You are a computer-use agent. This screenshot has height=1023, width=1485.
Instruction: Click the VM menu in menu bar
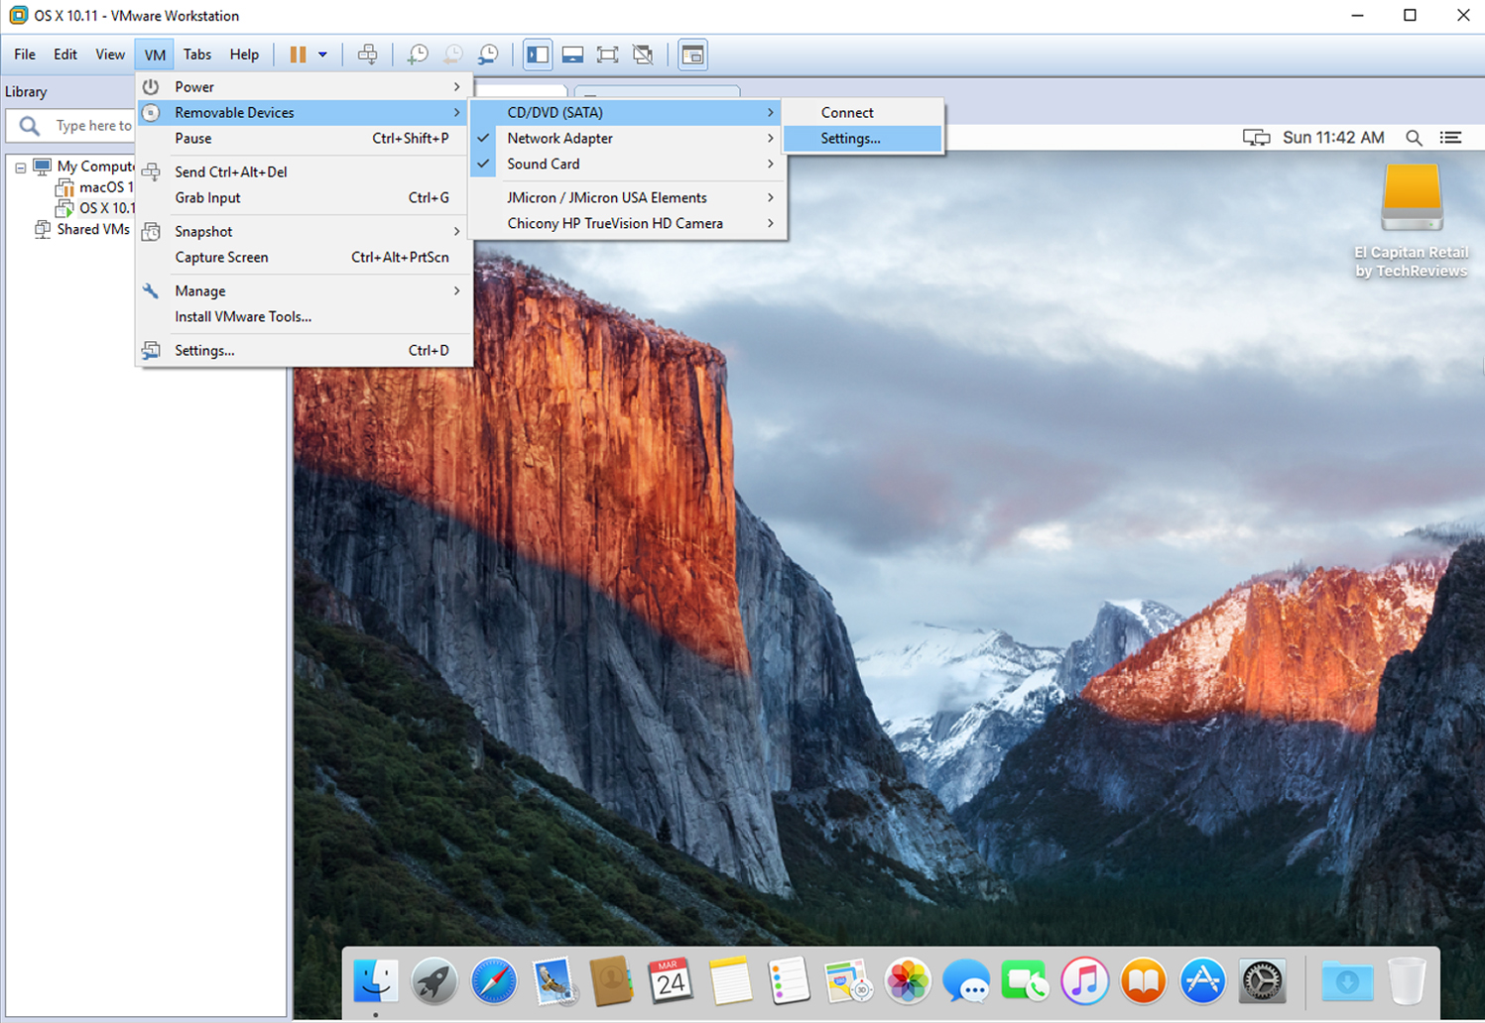pos(155,55)
